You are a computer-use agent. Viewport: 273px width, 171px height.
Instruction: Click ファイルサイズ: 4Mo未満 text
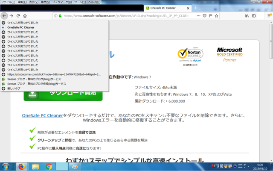156,87
